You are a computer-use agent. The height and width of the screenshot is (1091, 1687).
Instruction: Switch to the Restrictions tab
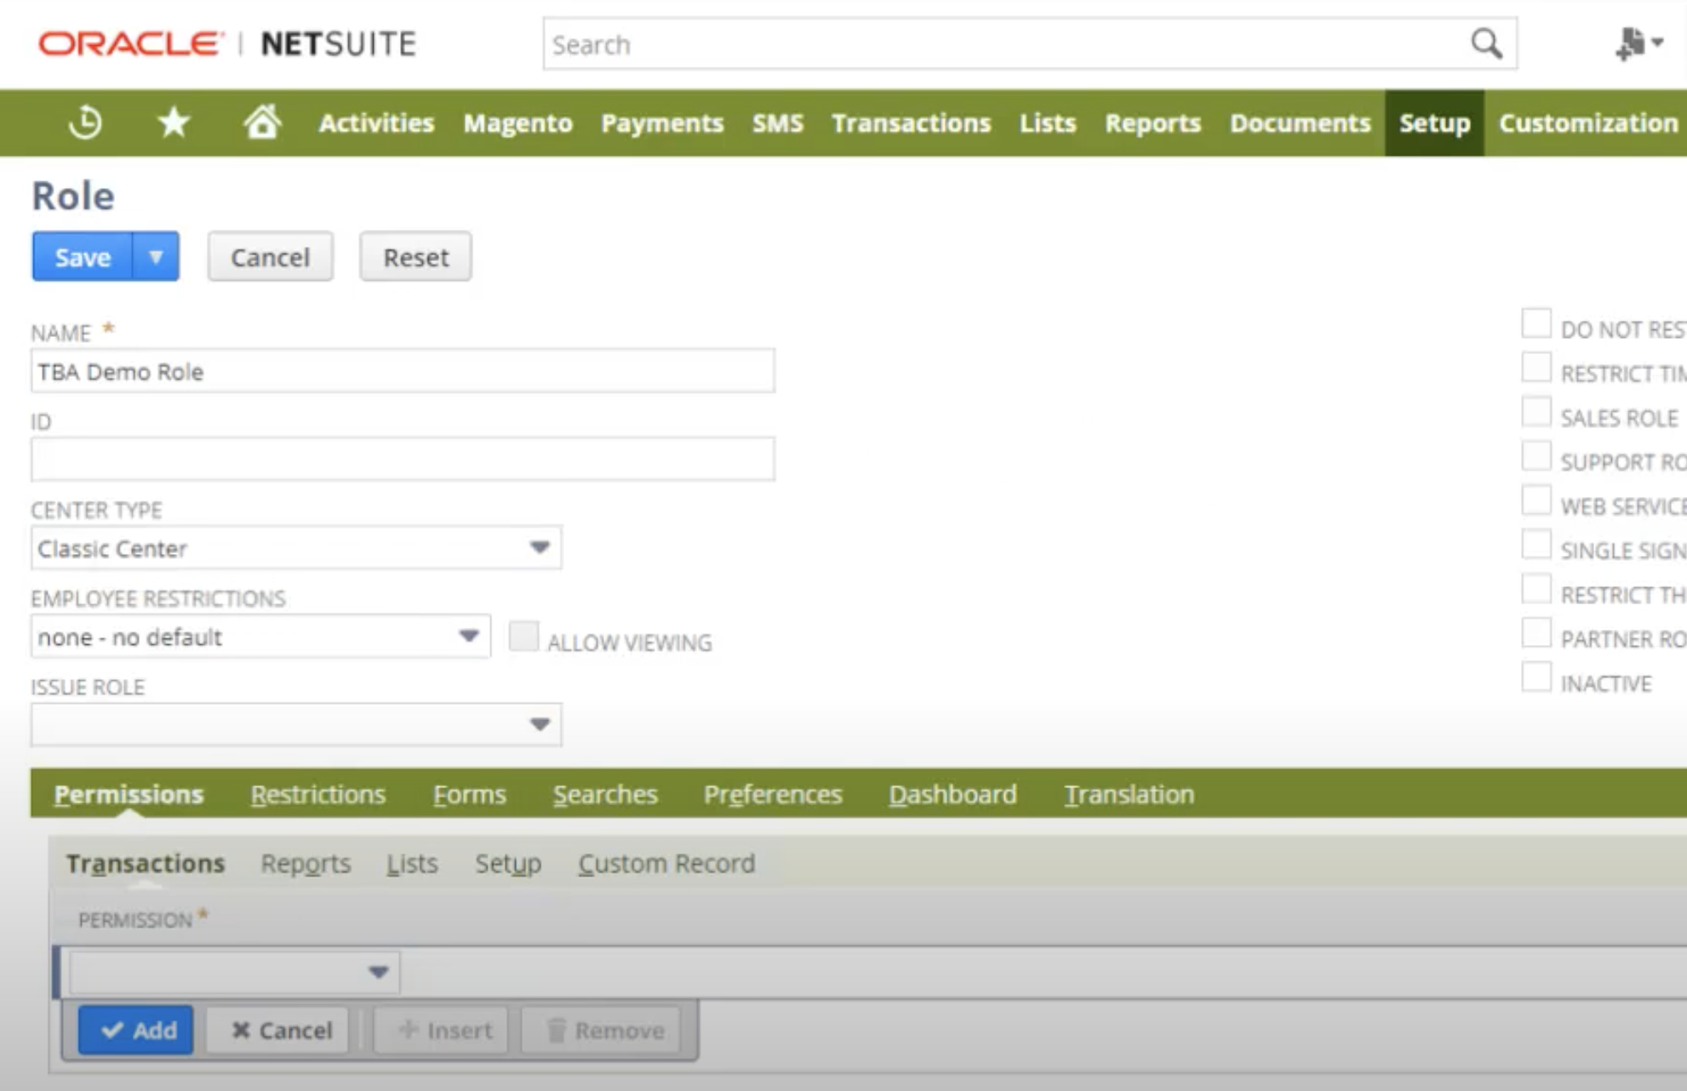pos(317,794)
